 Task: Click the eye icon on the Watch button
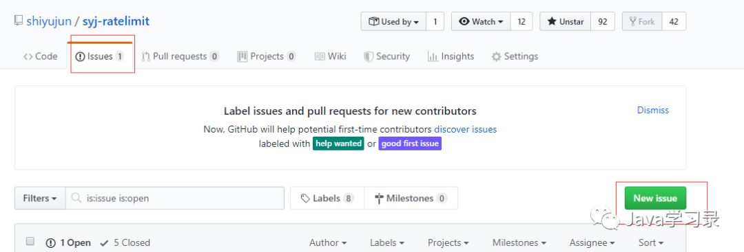pyautogui.click(x=464, y=21)
